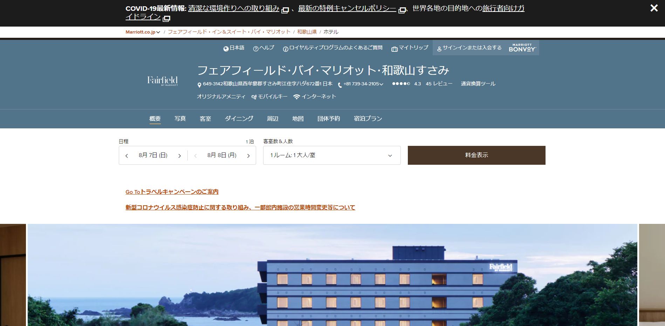Move check-out date one day later

click(x=248, y=156)
